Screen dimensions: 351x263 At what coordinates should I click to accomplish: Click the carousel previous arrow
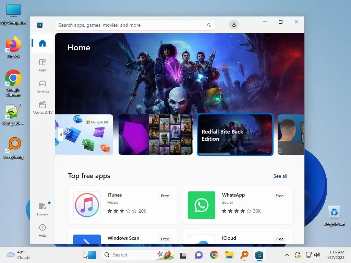[60, 135]
